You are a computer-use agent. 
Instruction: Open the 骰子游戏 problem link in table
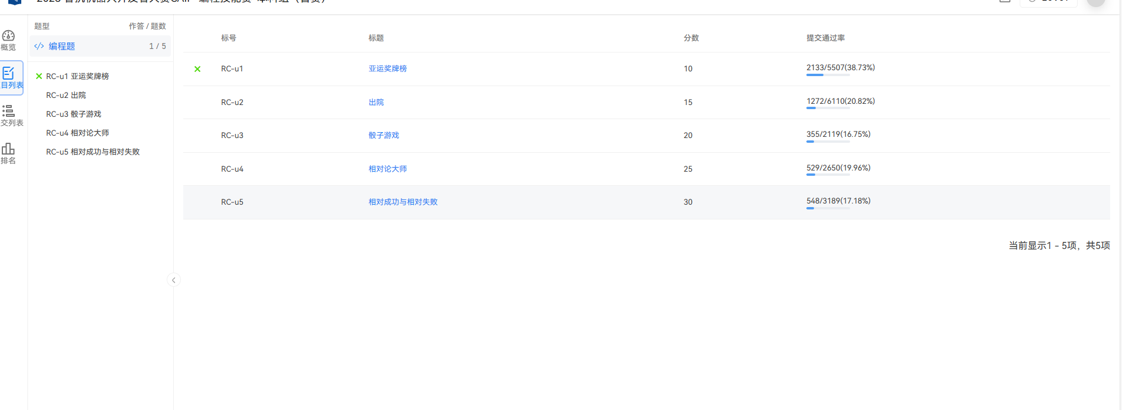click(x=384, y=135)
